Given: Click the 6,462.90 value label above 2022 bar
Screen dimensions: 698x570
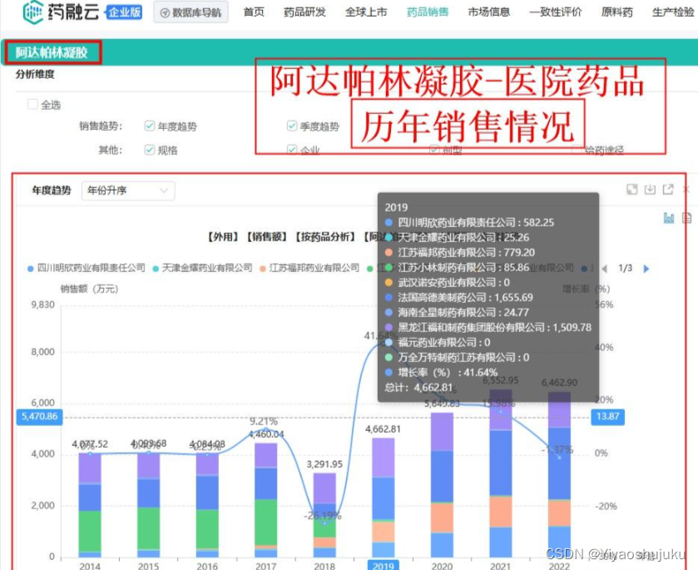Looking at the screenshot, I should pyautogui.click(x=559, y=383).
